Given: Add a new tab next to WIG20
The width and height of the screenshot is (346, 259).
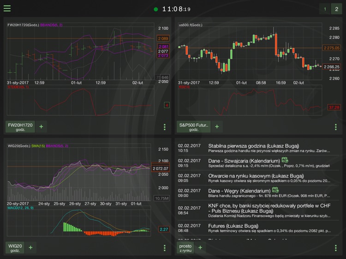Looking at the screenshot, I should click(30, 248).
